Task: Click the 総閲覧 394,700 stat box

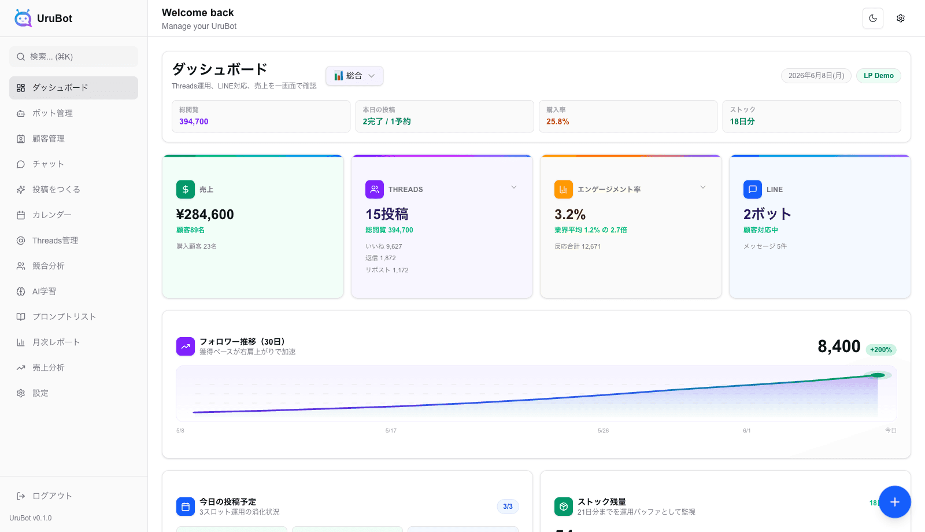Action: coord(261,116)
